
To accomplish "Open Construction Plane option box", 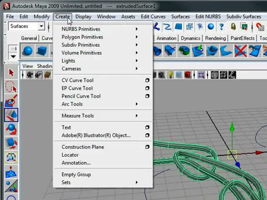I will tap(147, 147).
